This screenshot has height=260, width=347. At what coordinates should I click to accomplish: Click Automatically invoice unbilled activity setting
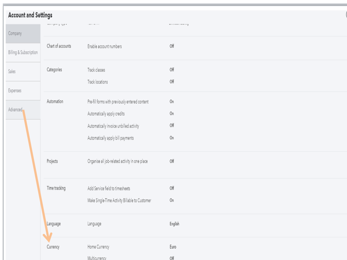pyautogui.click(x=113, y=126)
